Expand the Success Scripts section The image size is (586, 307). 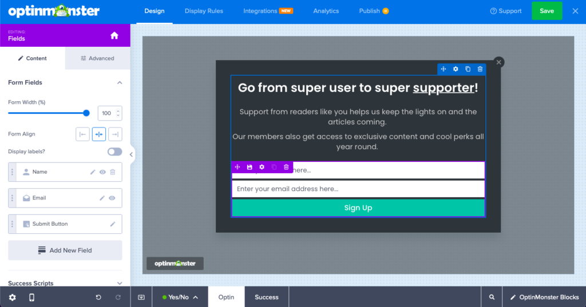pyautogui.click(x=120, y=284)
